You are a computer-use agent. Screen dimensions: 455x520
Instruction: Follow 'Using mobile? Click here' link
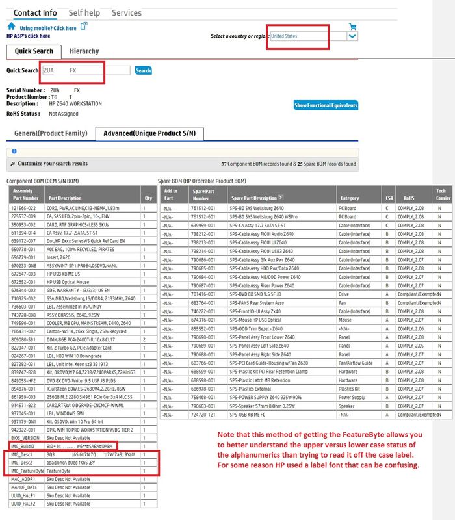tap(48, 28)
